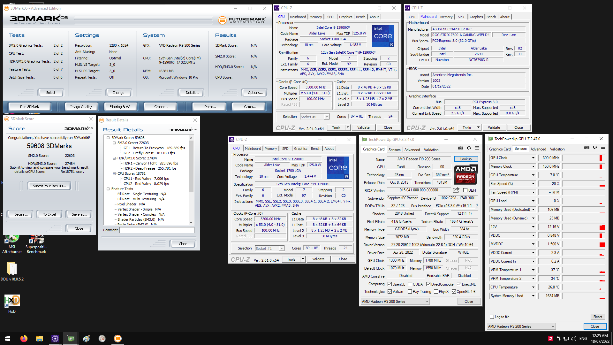Open Bench tab in Mainboard CPU-Z window
Screen dimensions: 613x345
(x=491, y=17)
